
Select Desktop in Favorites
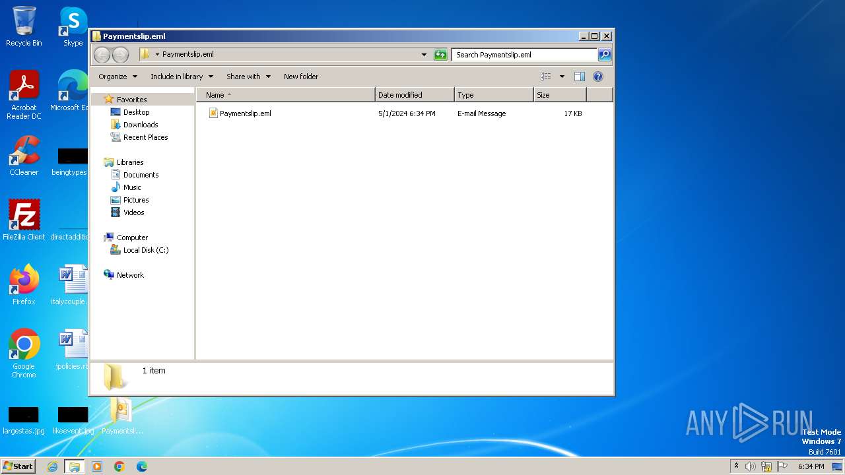(137, 112)
